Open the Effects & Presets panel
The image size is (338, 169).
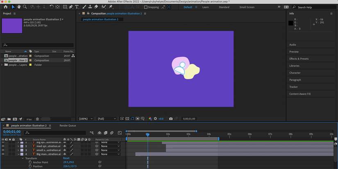point(299,59)
